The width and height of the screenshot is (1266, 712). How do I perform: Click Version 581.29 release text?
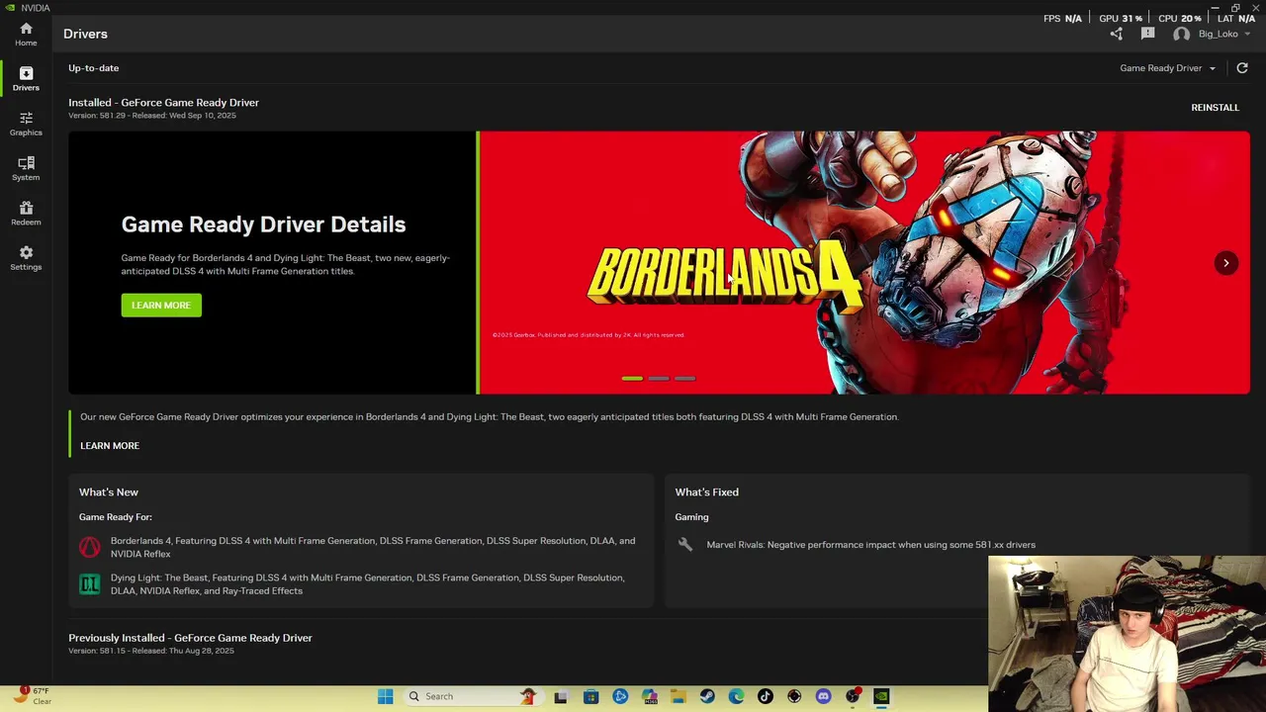(152, 116)
